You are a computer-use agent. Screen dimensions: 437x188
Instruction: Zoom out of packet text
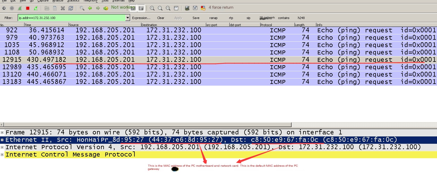tap(160, 8)
